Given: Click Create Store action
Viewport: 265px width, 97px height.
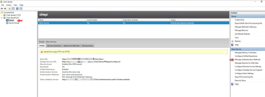Looking at the screenshot, I should tap(239, 20).
